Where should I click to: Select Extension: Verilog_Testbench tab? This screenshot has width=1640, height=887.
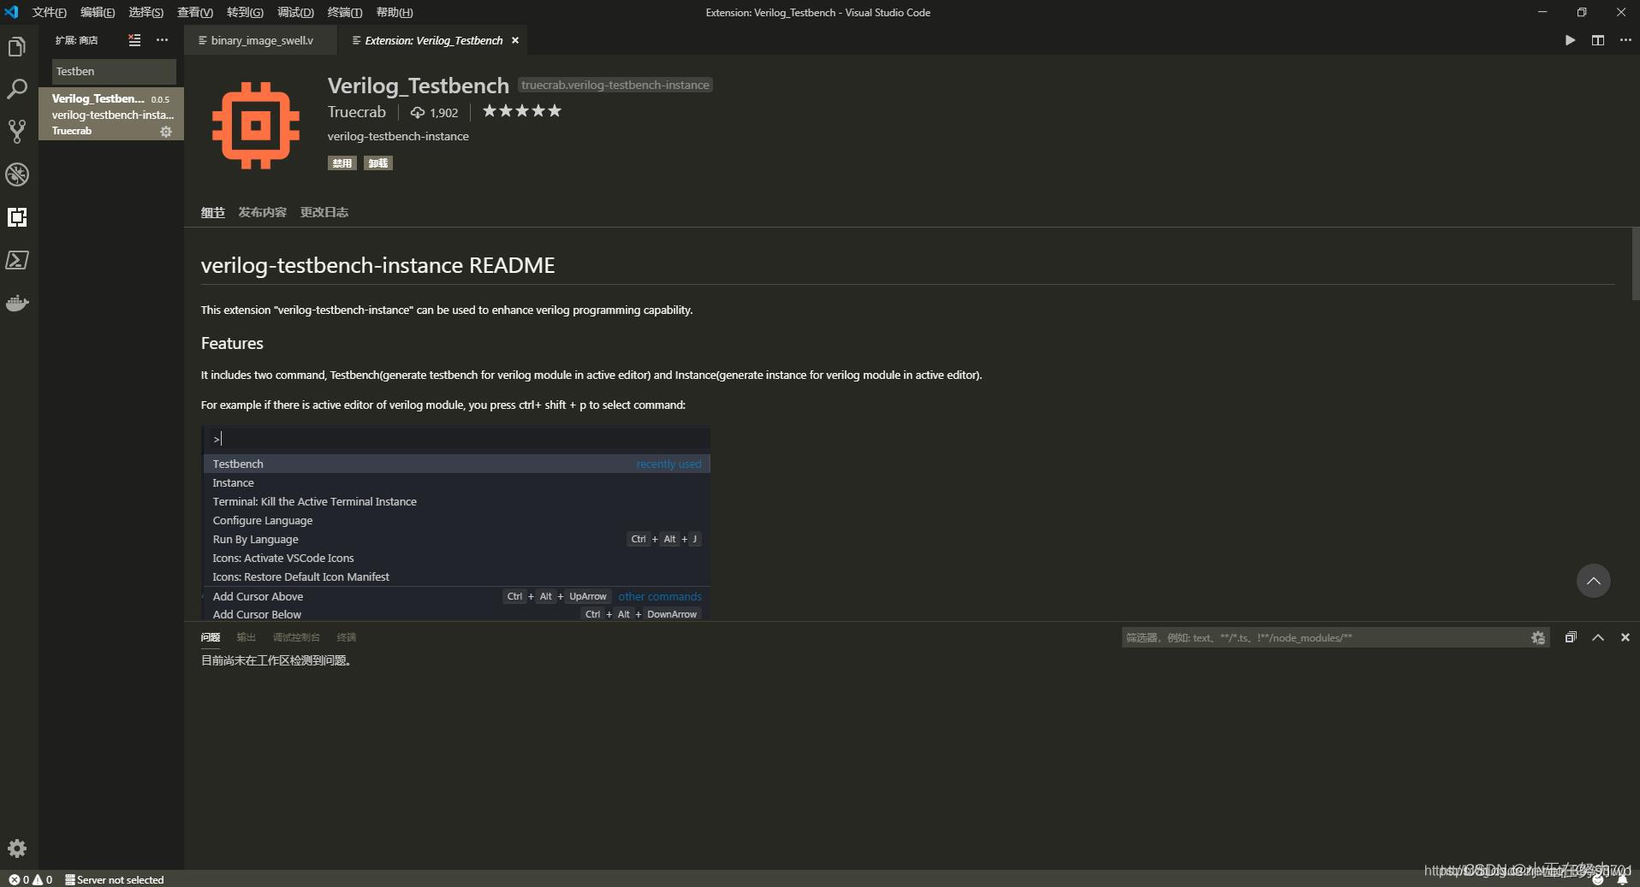click(433, 40)
